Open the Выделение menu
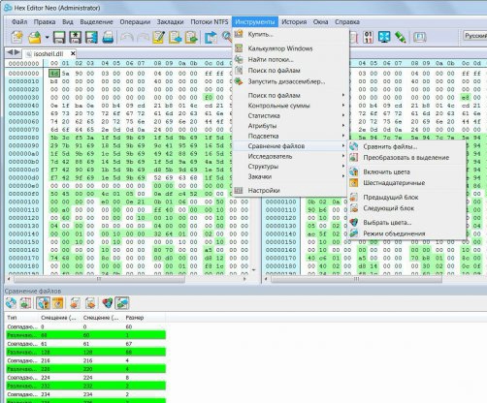Screen dimensions: 487x403 (x=96, y=22)
